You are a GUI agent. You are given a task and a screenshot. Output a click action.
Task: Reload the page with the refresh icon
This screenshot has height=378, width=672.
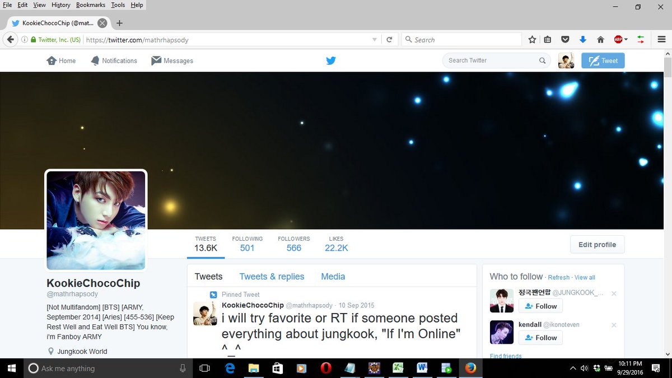[389, 40]
